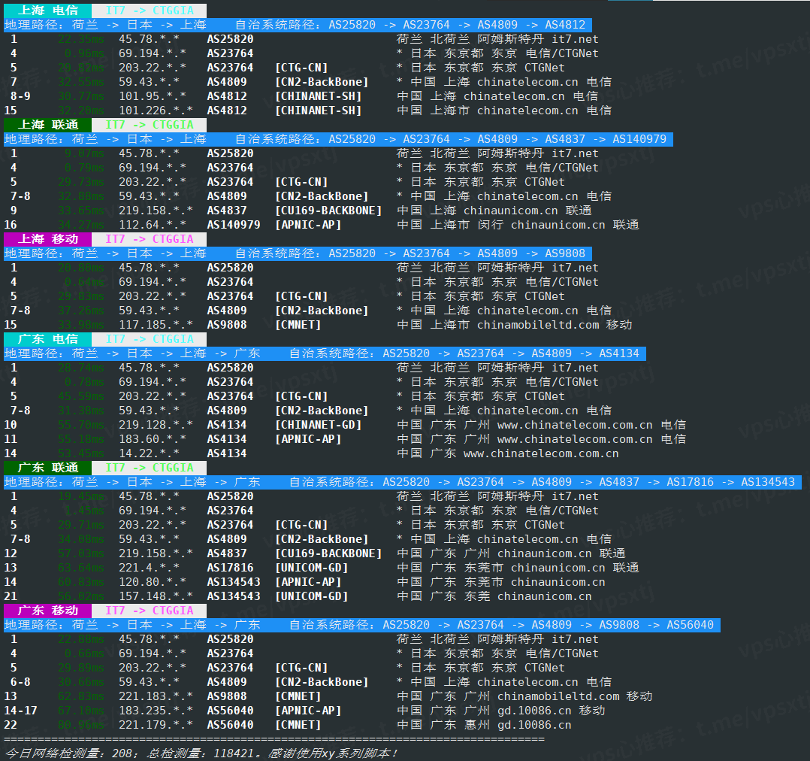This screenshot has width=810, height=761.
Task: Select the IP "112.64.*.*"
Action: 153,225
